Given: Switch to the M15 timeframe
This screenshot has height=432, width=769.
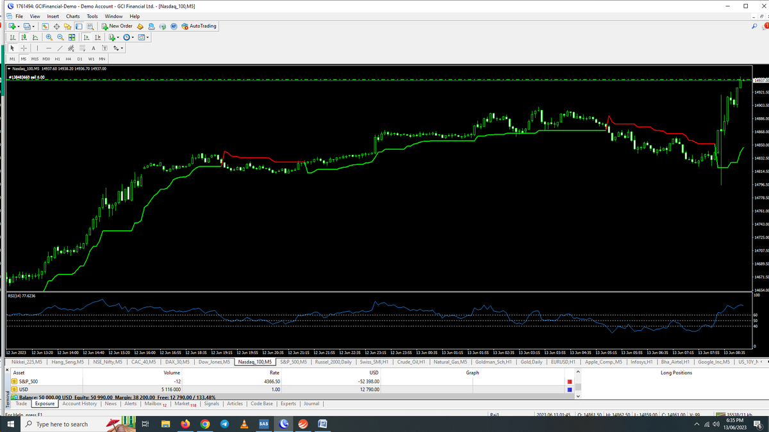Looking at the screenshot, I should point(35,59).
